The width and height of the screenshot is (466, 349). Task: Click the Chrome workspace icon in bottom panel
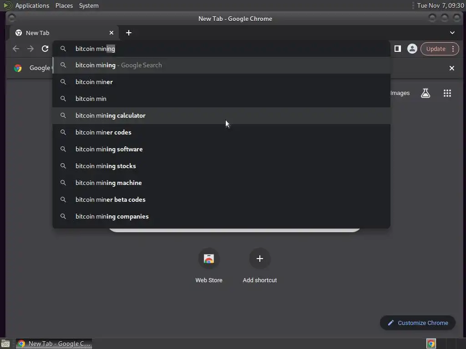(431, 344)
